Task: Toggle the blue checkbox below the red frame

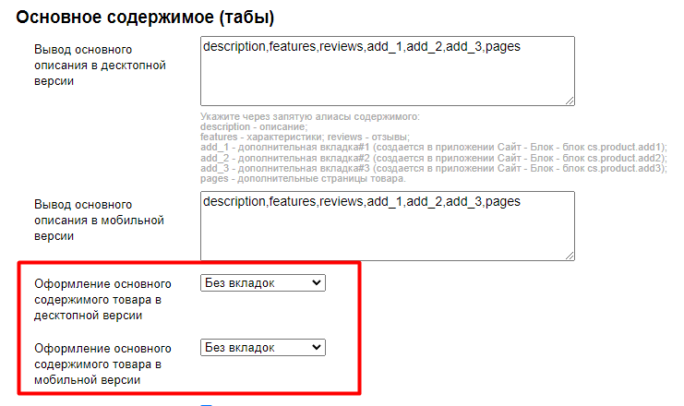Action: click(x=208, y=403)
